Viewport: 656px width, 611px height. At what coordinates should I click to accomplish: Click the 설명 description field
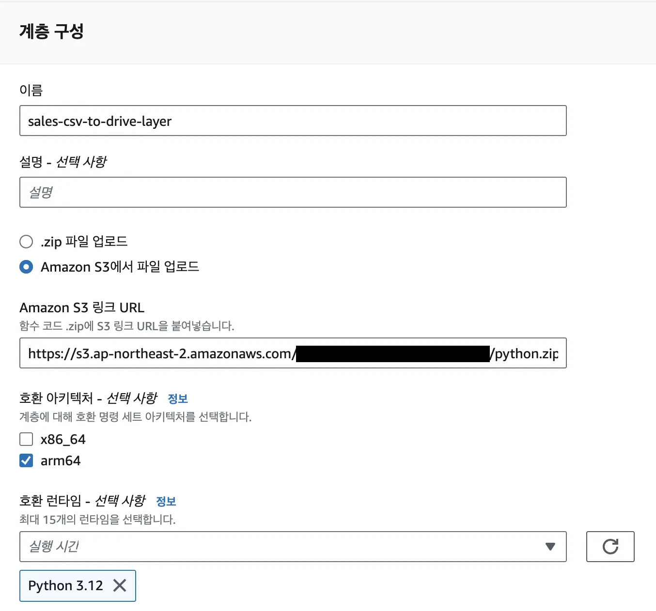[293, 192]
